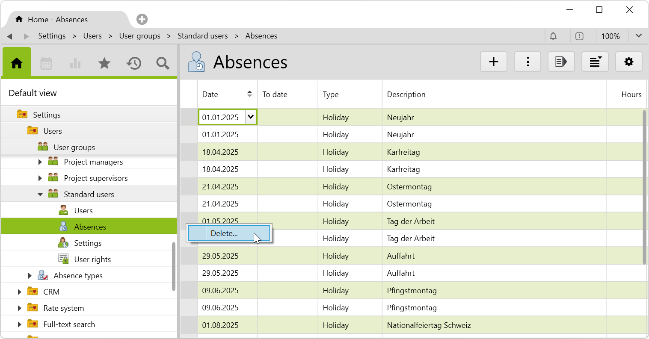Choose Delete... from the context menu
This screenshot has width=649, height=339.
tap(224, 233)
